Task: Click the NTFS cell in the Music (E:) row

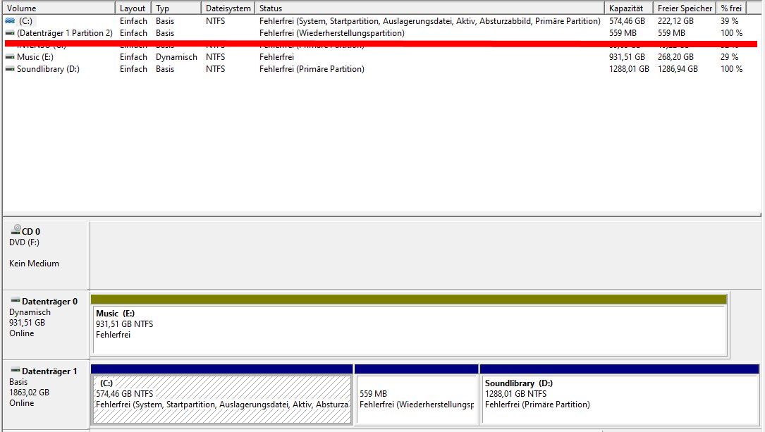Action: click(215, 57)
